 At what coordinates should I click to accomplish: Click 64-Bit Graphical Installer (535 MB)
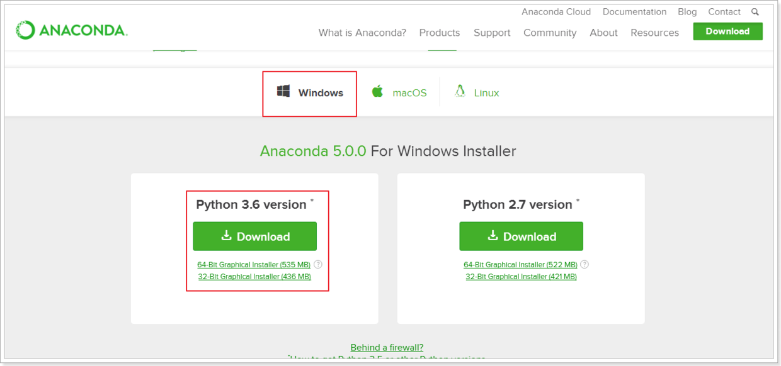pyautogui.click(x=254, y=265)
